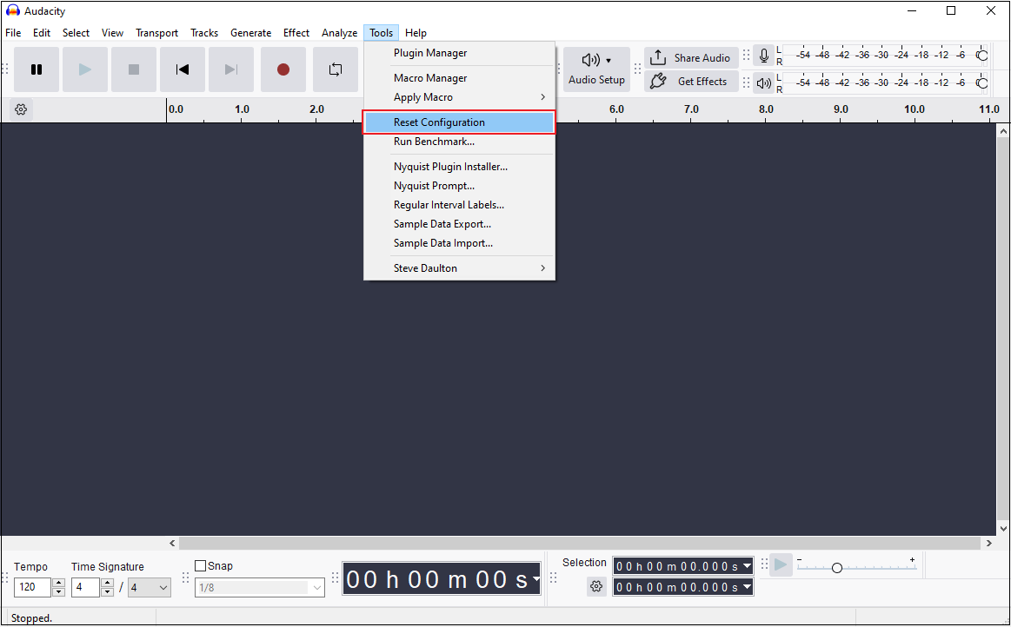Click Share Audio
This screenshot has width=1011, height=627.
[x=691, y=57]
